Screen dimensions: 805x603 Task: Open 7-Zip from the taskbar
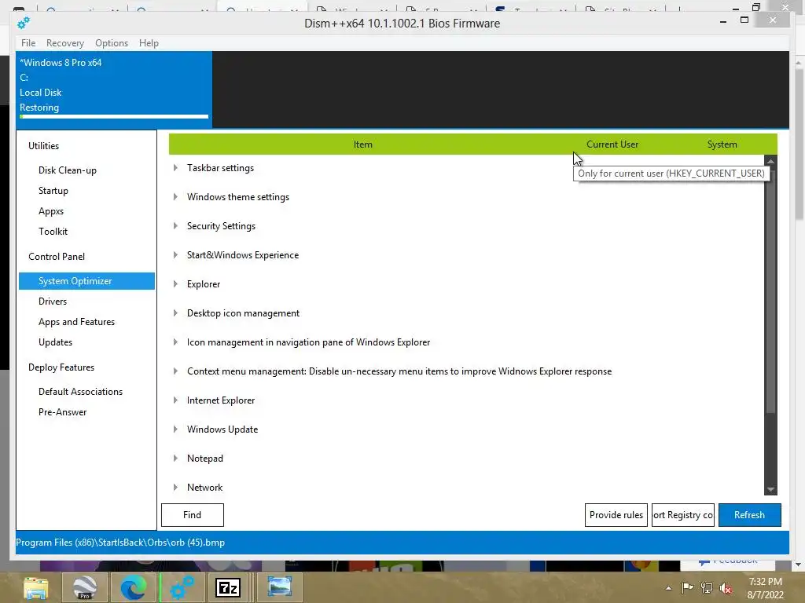click(228, 587)
